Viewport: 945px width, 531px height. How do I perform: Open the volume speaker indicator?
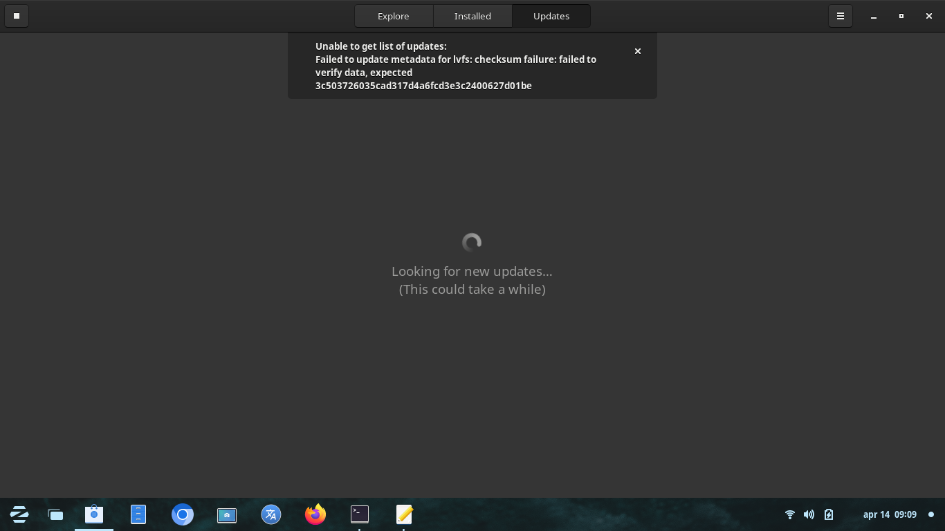pyautogui.click(x=809, y=514)
